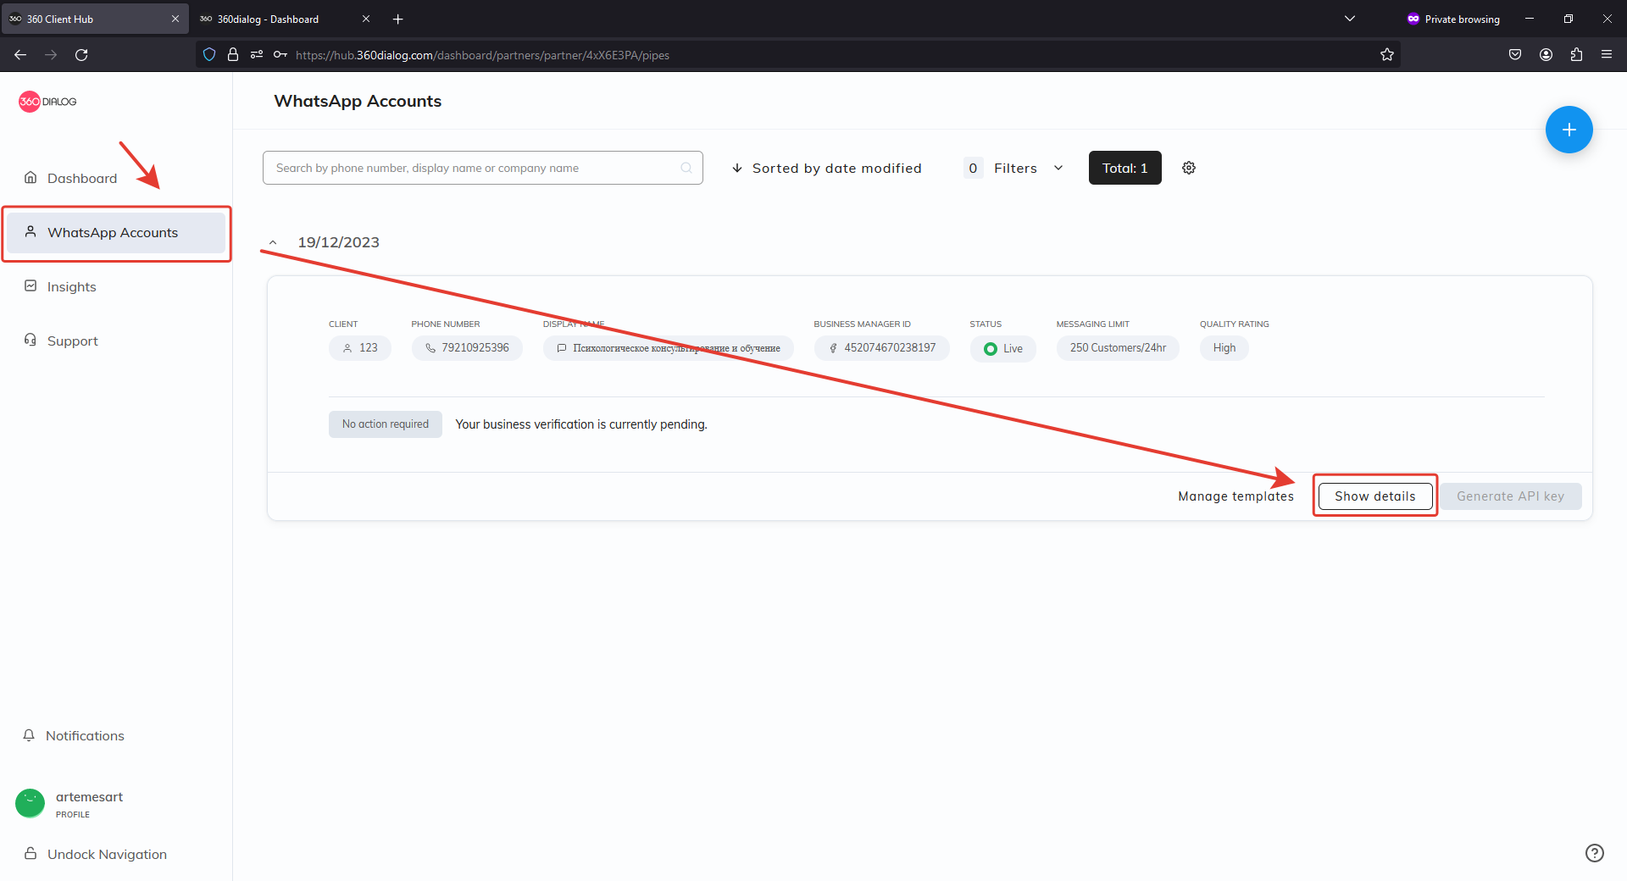The height and width of the screenshot is (881, 1627).
Task: Click the business verification pending message
Action: [581, 424]
